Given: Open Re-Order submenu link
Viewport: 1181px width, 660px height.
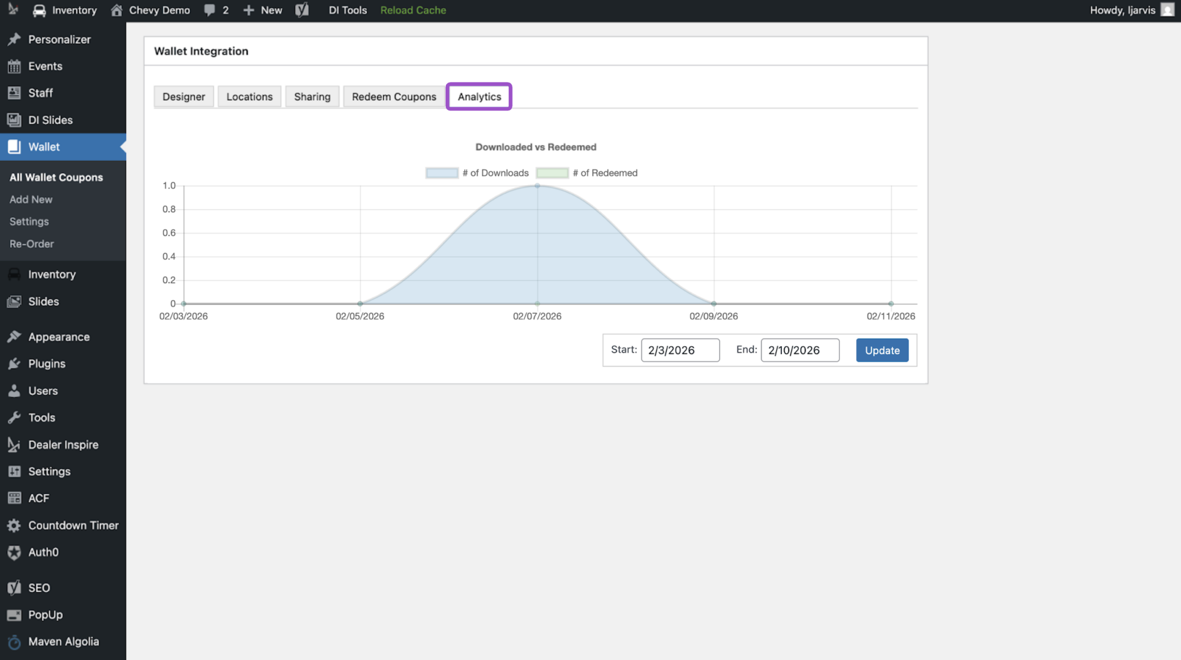Looking at the screenshot, I should point(32,244).
